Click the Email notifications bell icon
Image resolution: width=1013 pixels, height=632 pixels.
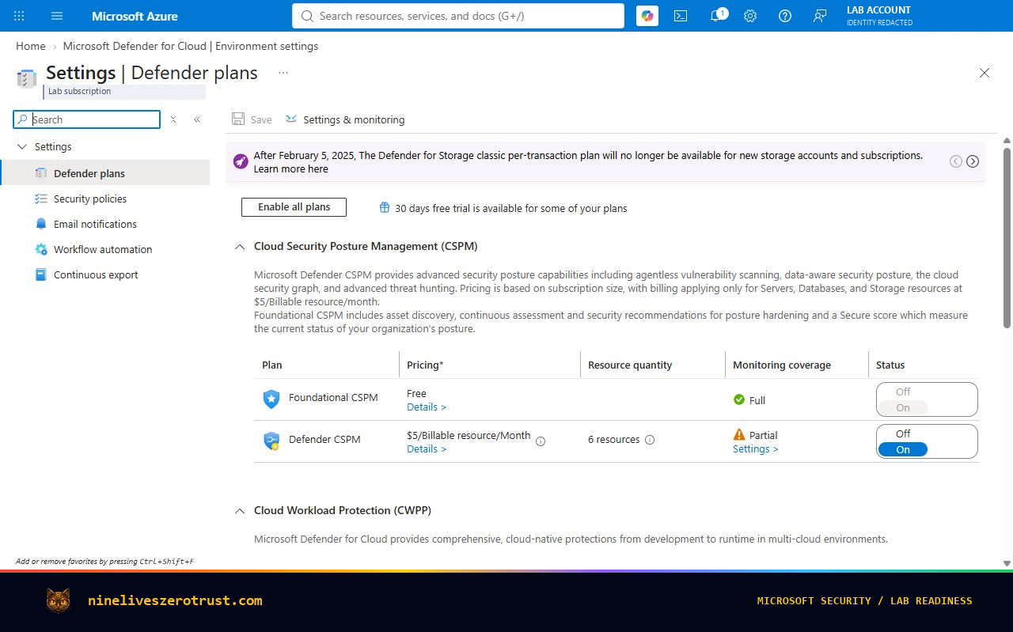[41, 224]
